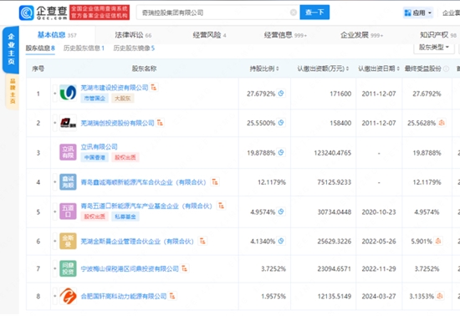This screenshot has width=460, height=316.
Task: Open the 品牌主页 side tab
Action: [x=13, y=91]
